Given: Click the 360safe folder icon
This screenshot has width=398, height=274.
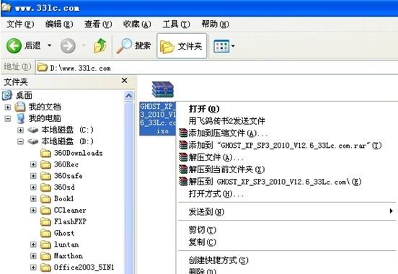Looking at the screenshot, I should (45, 176).
